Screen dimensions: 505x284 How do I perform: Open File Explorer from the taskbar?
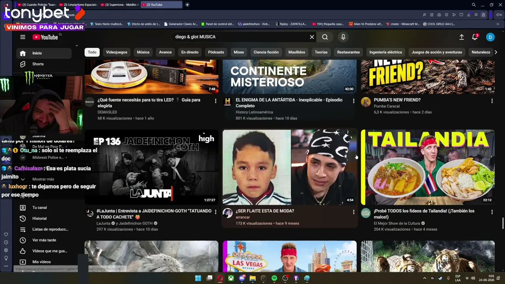(252, 278)
